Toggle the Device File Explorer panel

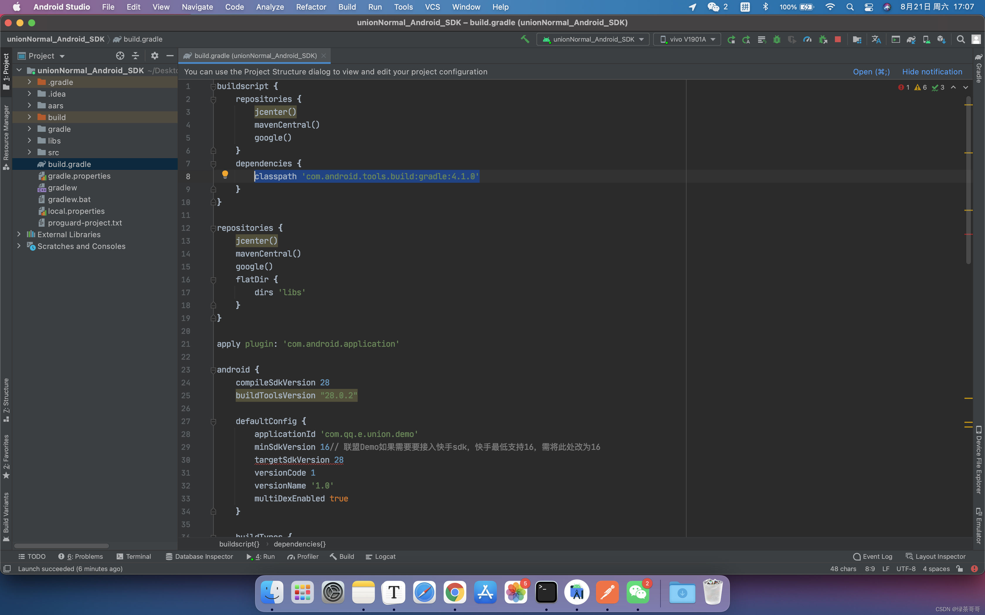point(979,459)
